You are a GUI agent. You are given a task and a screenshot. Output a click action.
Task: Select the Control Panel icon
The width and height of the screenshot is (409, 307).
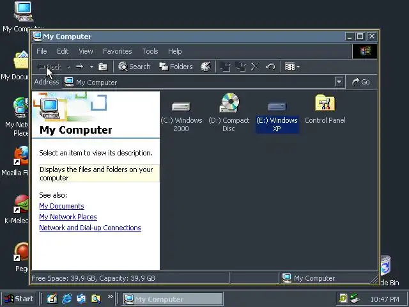(x=325, y=109)
